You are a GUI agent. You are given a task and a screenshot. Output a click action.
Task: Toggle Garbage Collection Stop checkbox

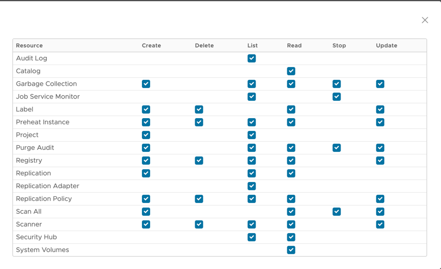(337, 84)
